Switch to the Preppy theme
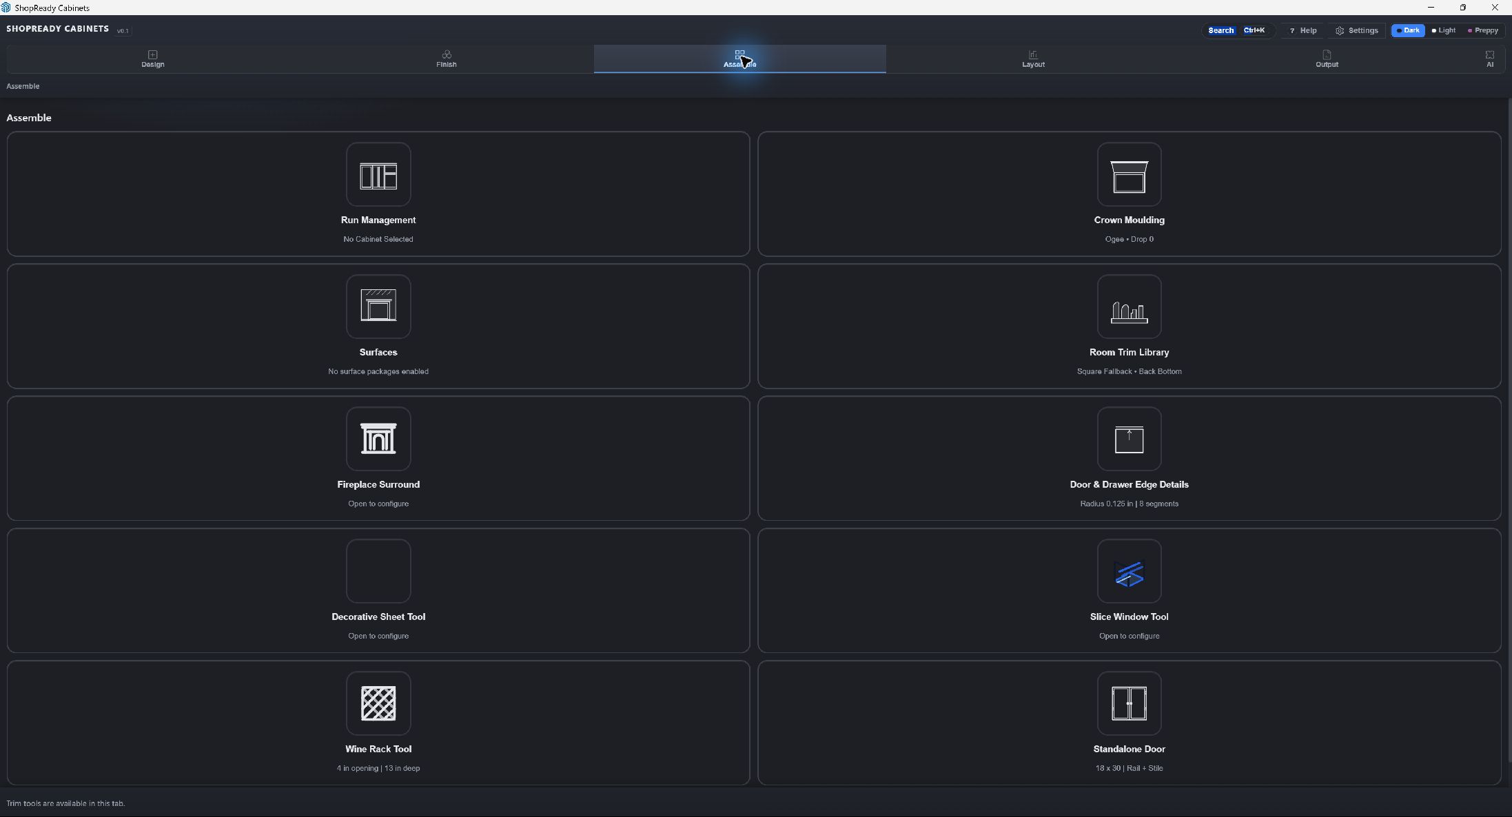The height and width of the screenshot is (817, 1512). tap(1483, 30)
